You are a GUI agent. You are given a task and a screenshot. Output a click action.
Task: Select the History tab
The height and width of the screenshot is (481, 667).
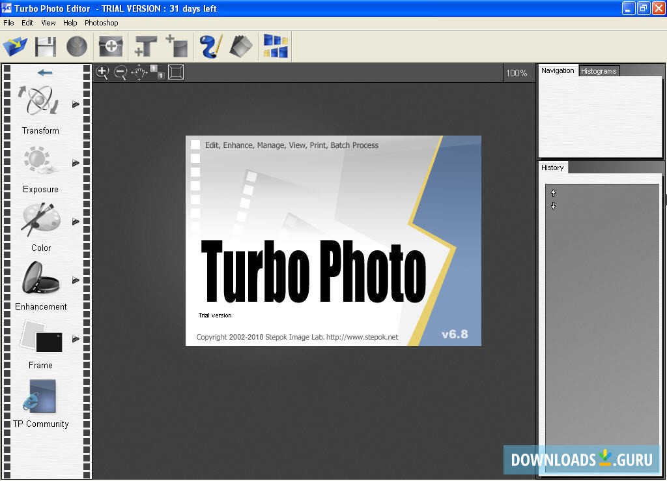pyautogui.click(x=552, y=168)
